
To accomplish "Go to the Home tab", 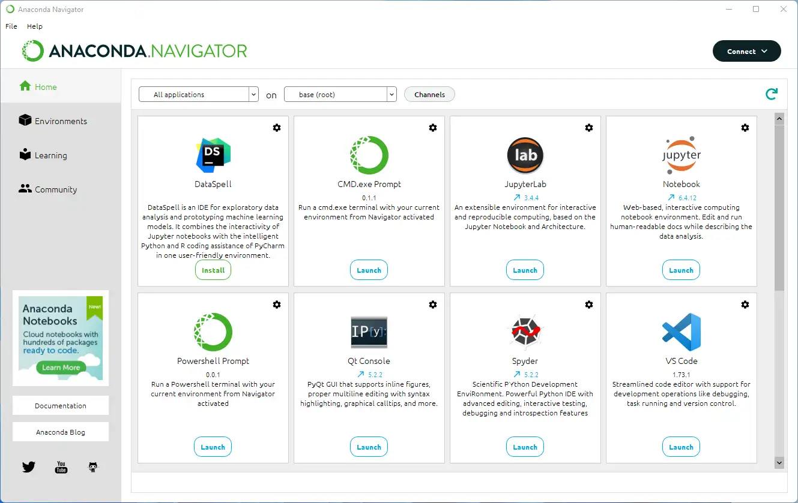I will (x=61, y=86).
